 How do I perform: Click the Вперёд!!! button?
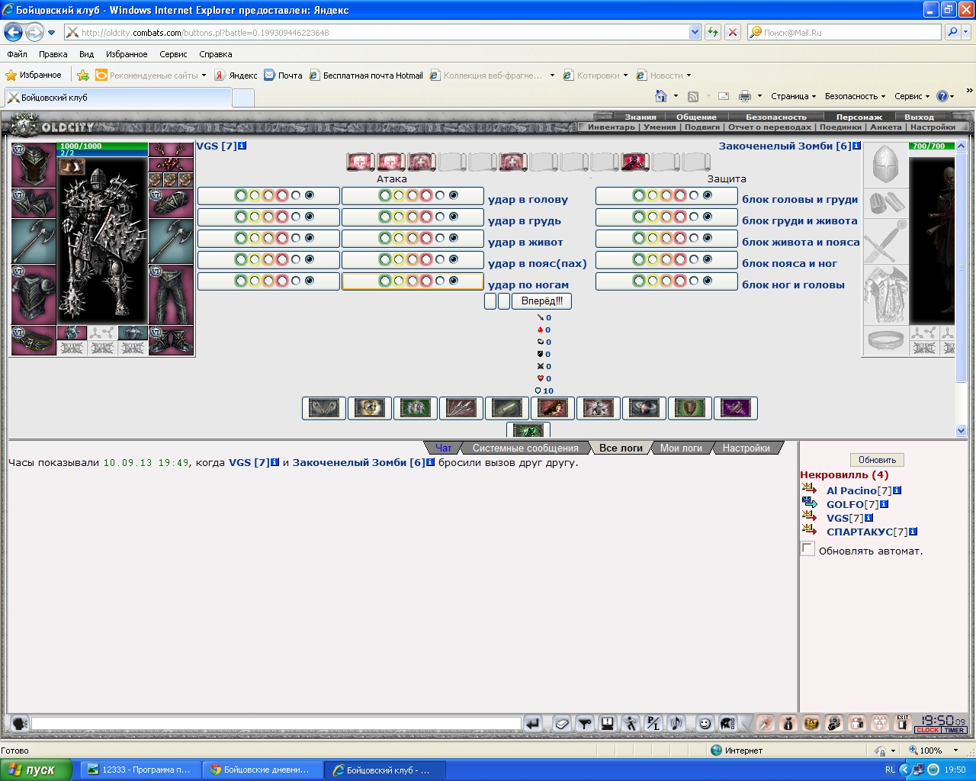[x=542, y=301]
